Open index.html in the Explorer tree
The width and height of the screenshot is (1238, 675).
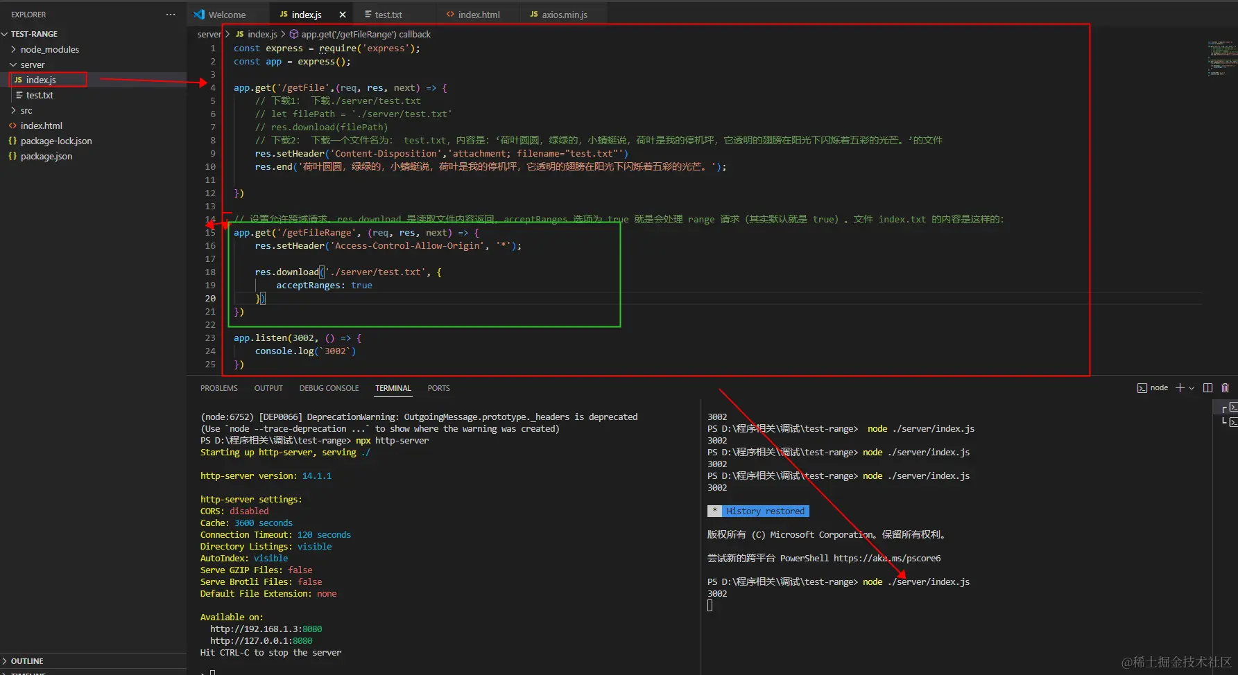(x=42, y=125)
